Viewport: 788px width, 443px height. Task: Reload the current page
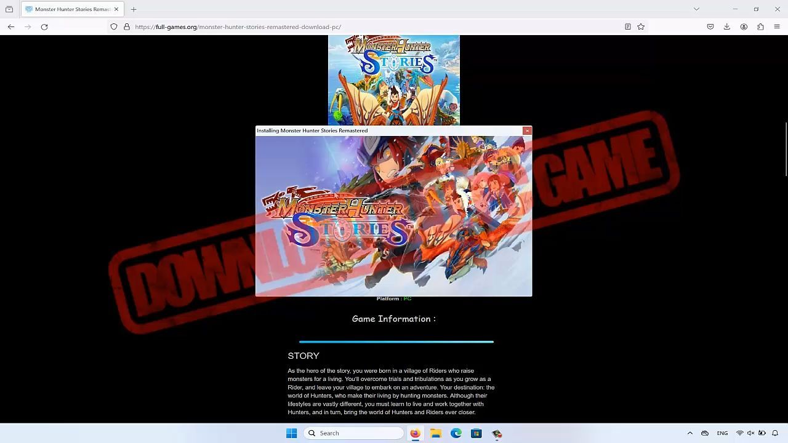point(44,26)
